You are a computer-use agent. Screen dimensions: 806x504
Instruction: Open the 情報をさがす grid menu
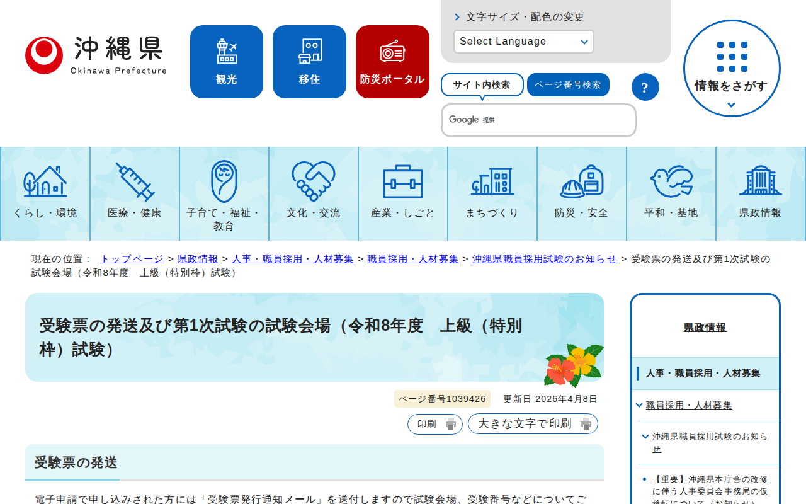[732, 68]
